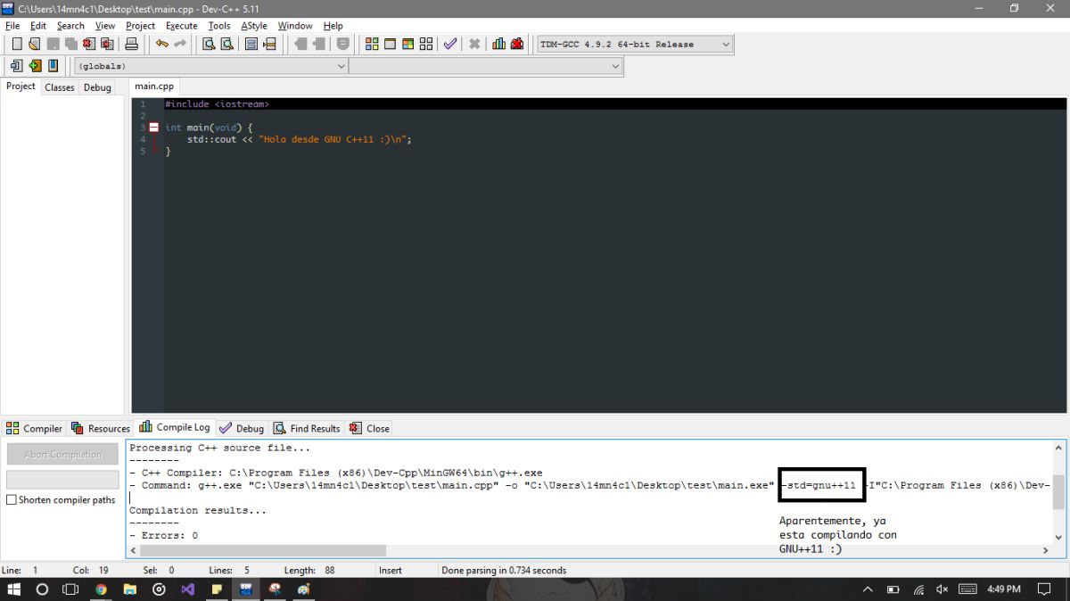Image resolution: width=1070 pixels, height=601 pixels.
Task: Compile using the four-colored-squares icon
Action: [x=372, y=44]
